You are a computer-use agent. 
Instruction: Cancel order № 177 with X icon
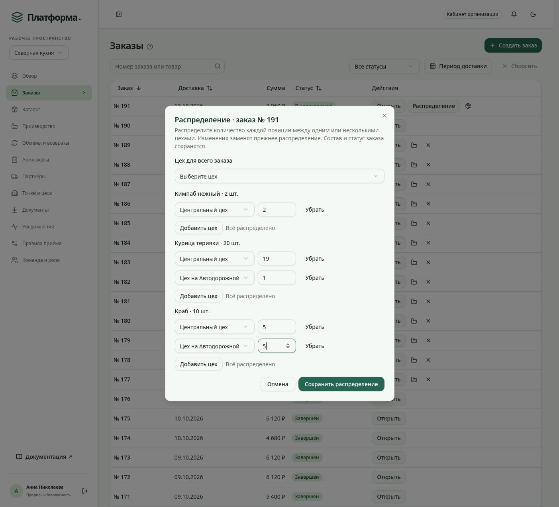428,379
